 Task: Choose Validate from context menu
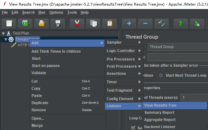coord(67,73)
